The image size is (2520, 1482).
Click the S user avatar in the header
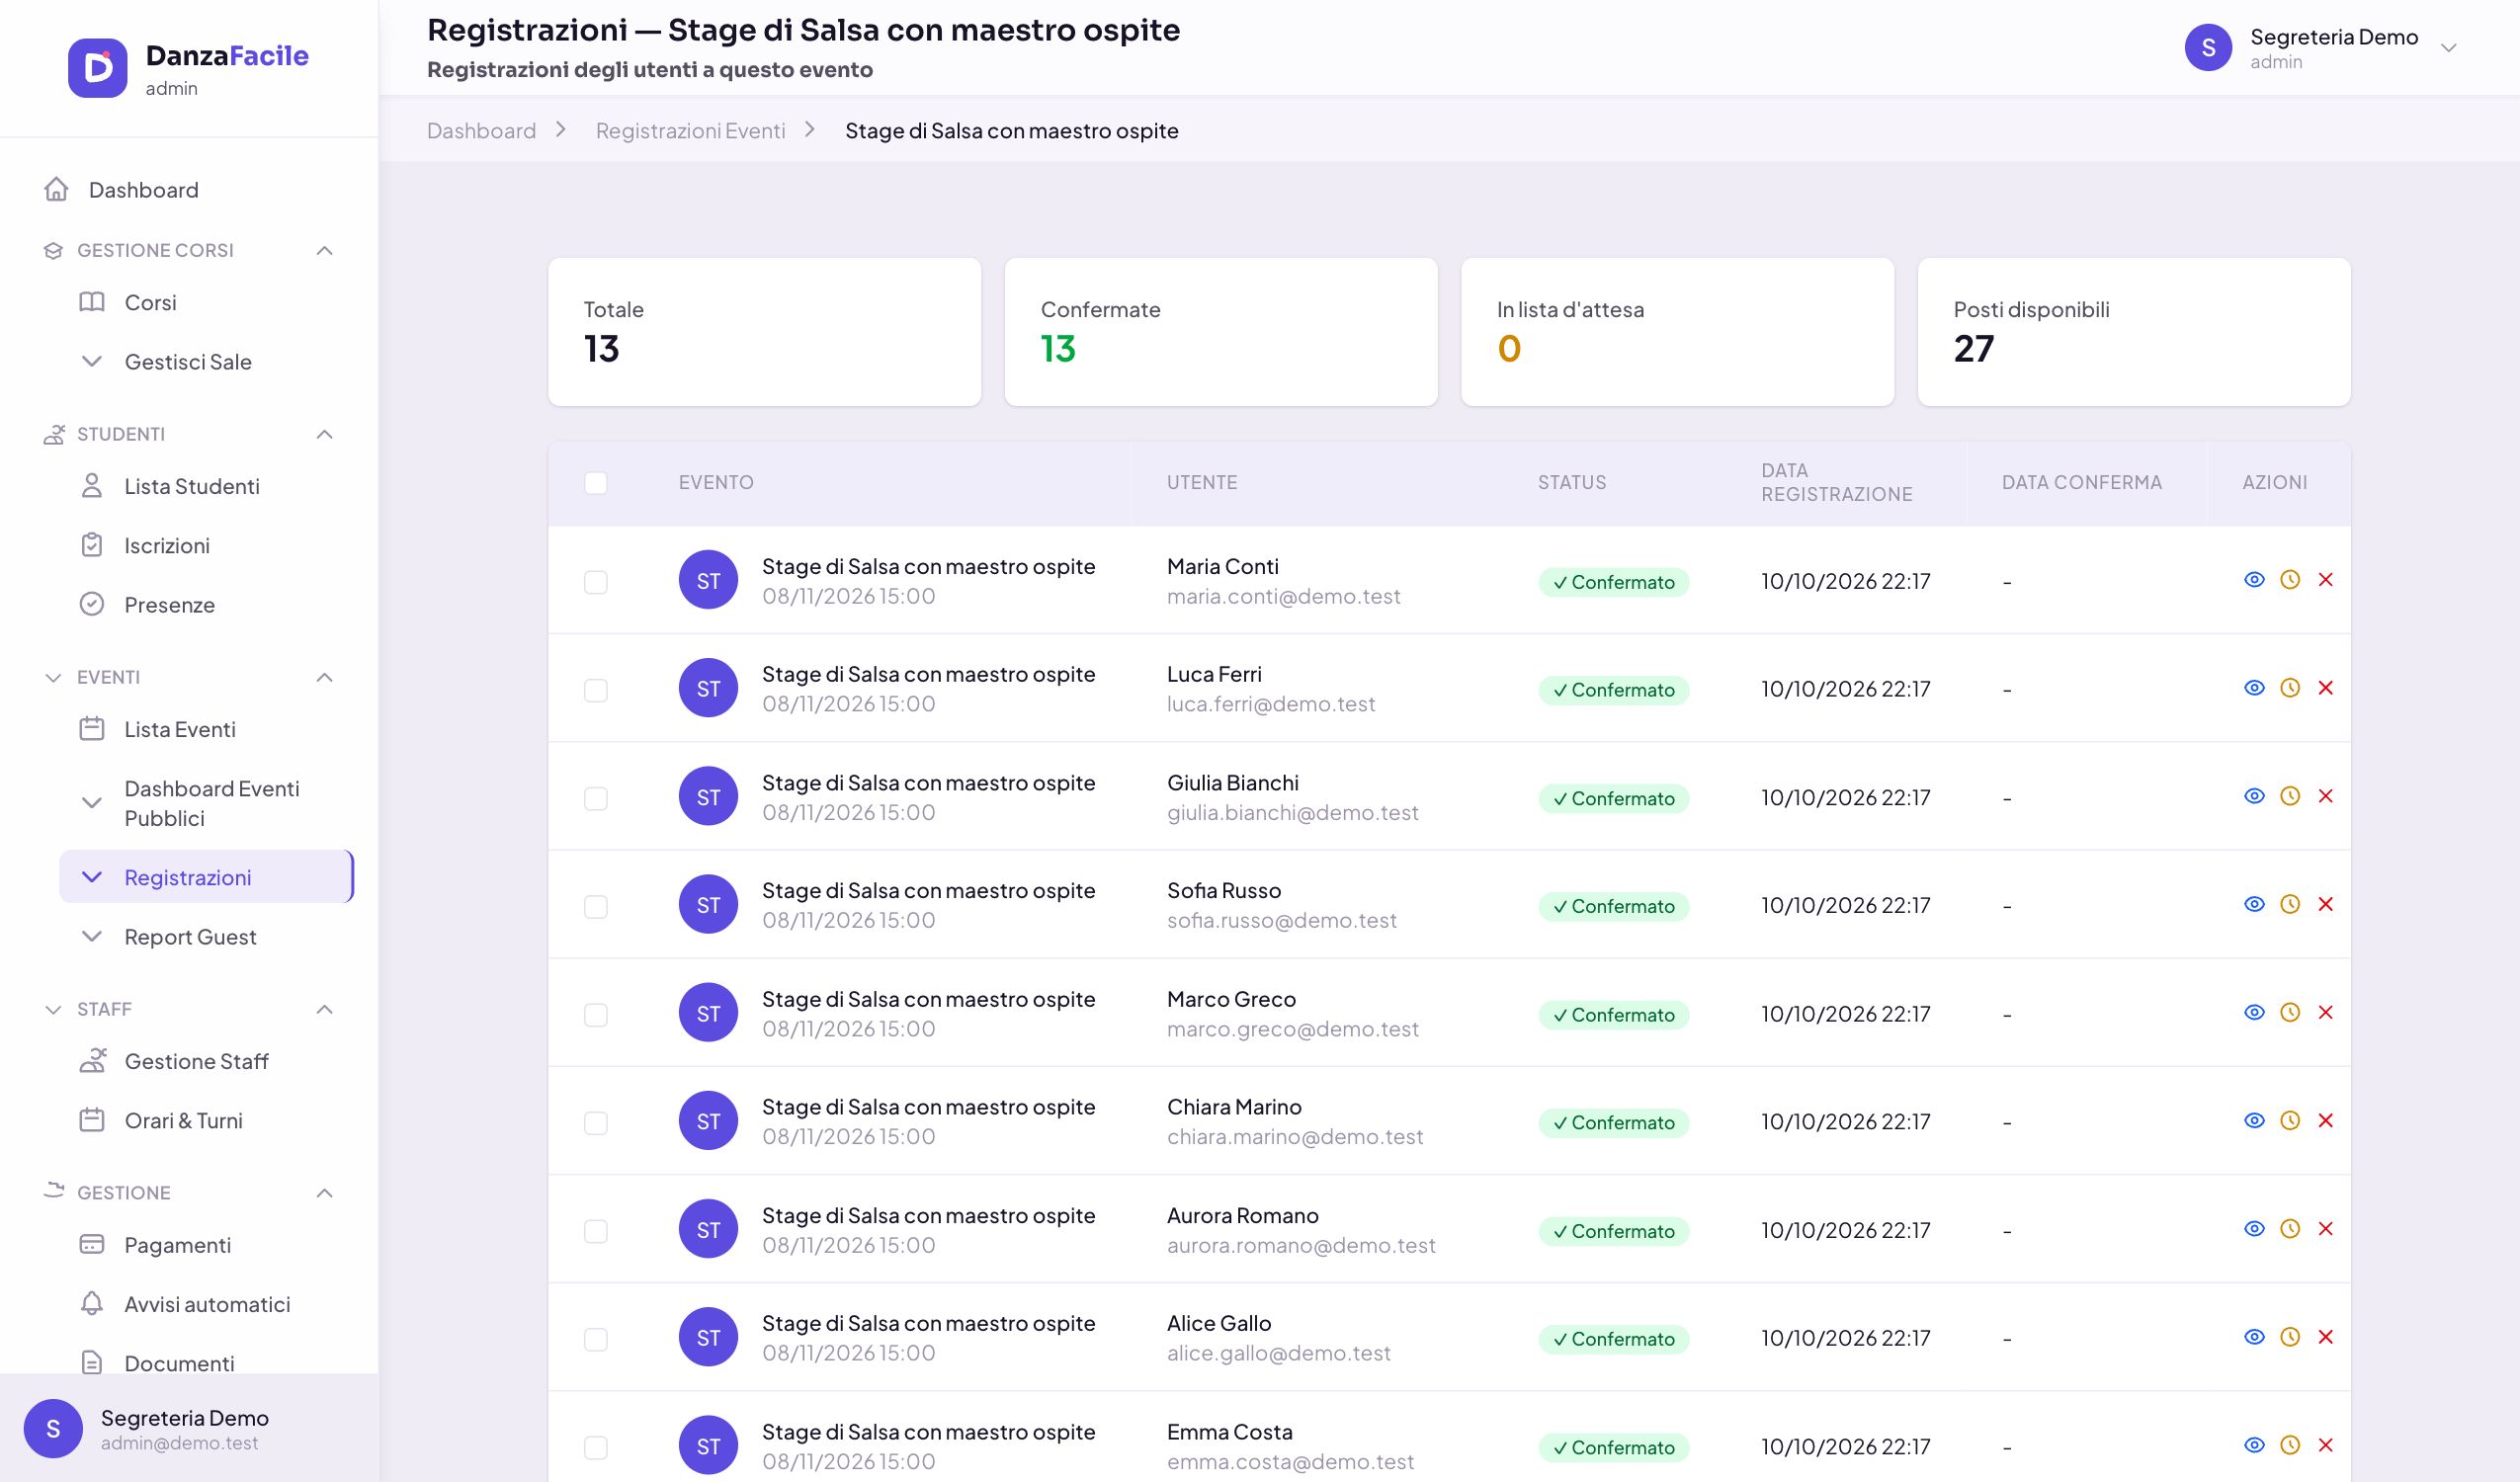2208,48
